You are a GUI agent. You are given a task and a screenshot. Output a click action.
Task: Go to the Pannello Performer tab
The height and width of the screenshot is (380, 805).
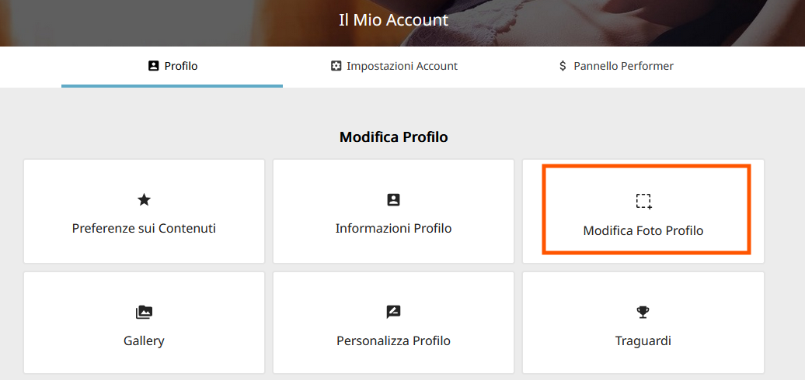point(615,67)
